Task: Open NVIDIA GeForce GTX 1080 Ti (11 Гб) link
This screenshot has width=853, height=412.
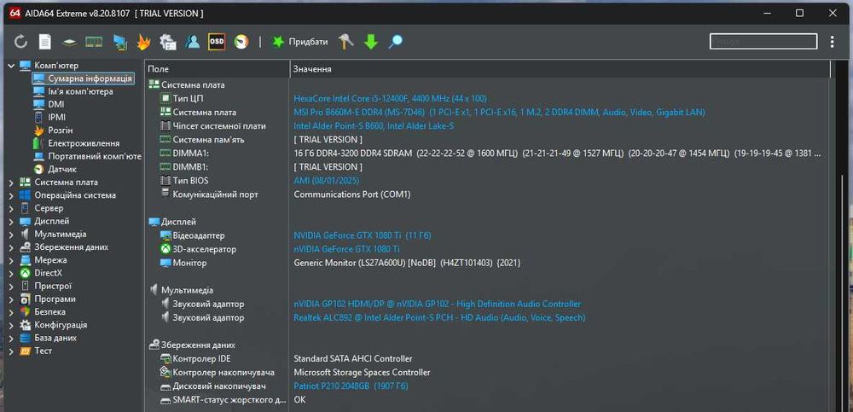Action: pyautogui.click(x=363, y=235)
